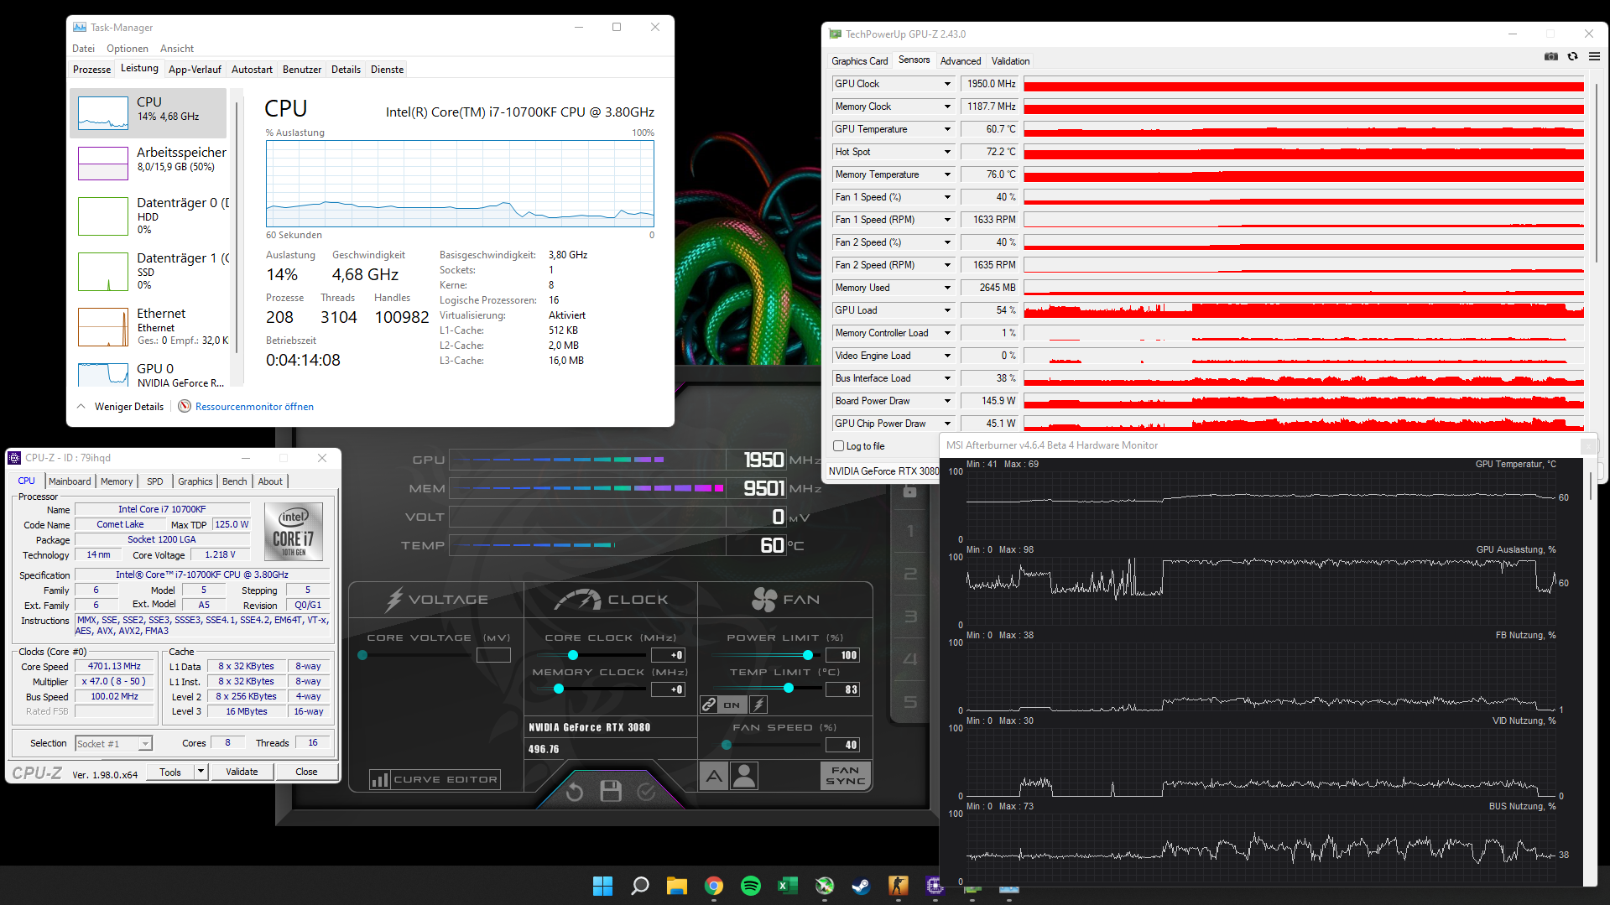The width and height of the screenshot is (1610, 905).
Task: Click the lightning priority icon beside the ON button
Action: 758,705
